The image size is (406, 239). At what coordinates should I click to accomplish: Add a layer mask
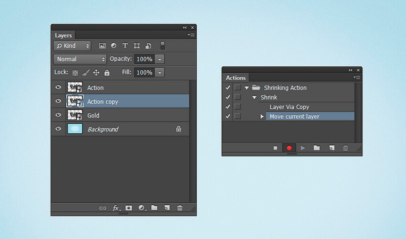pyautogui.click(x=129, y=208)
